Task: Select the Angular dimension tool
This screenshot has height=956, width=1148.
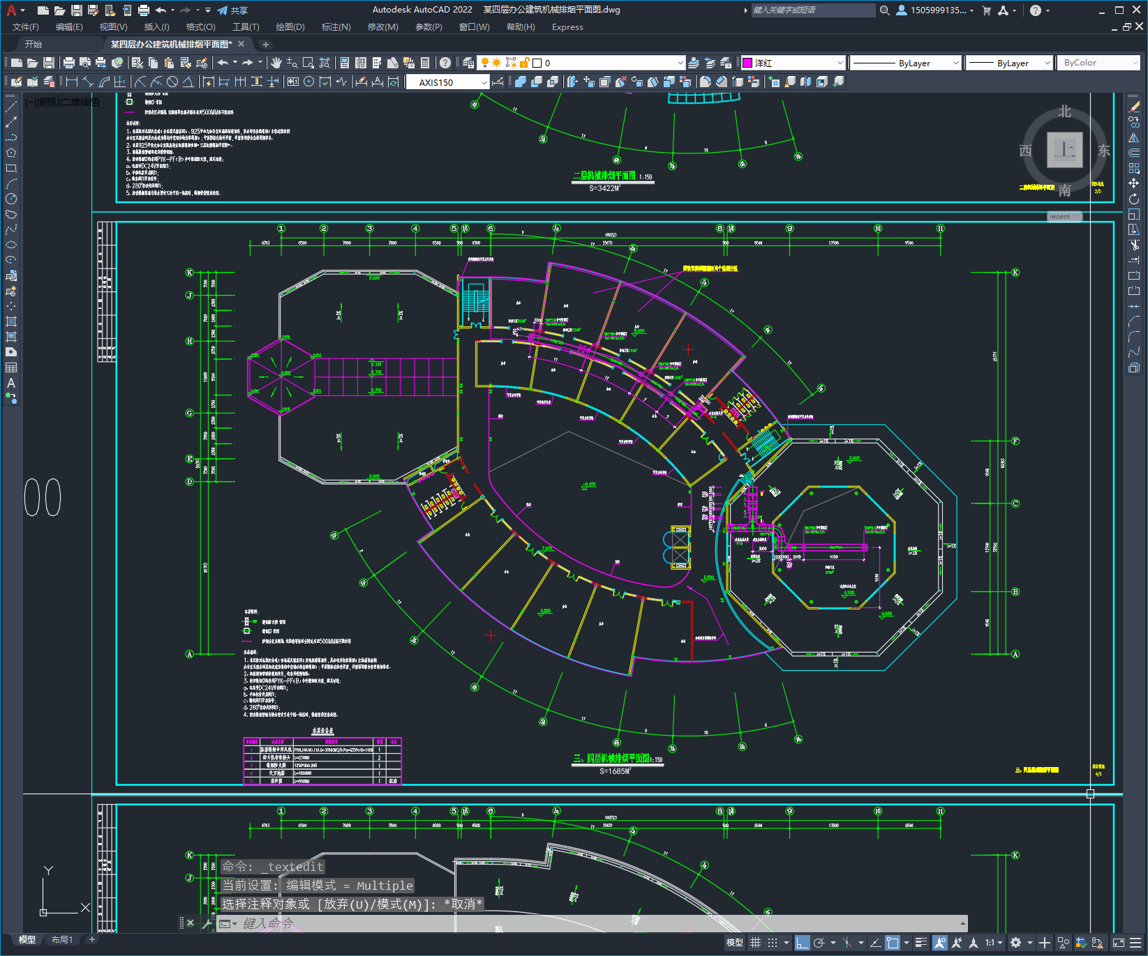Action: pos(188,82)
